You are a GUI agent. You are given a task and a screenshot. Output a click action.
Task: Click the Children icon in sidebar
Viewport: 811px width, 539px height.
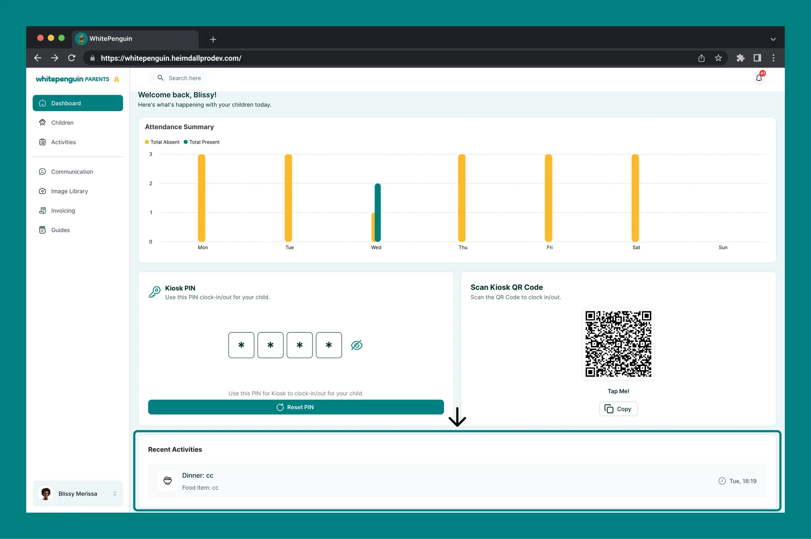pyautogui.click(x=42, y=122)
